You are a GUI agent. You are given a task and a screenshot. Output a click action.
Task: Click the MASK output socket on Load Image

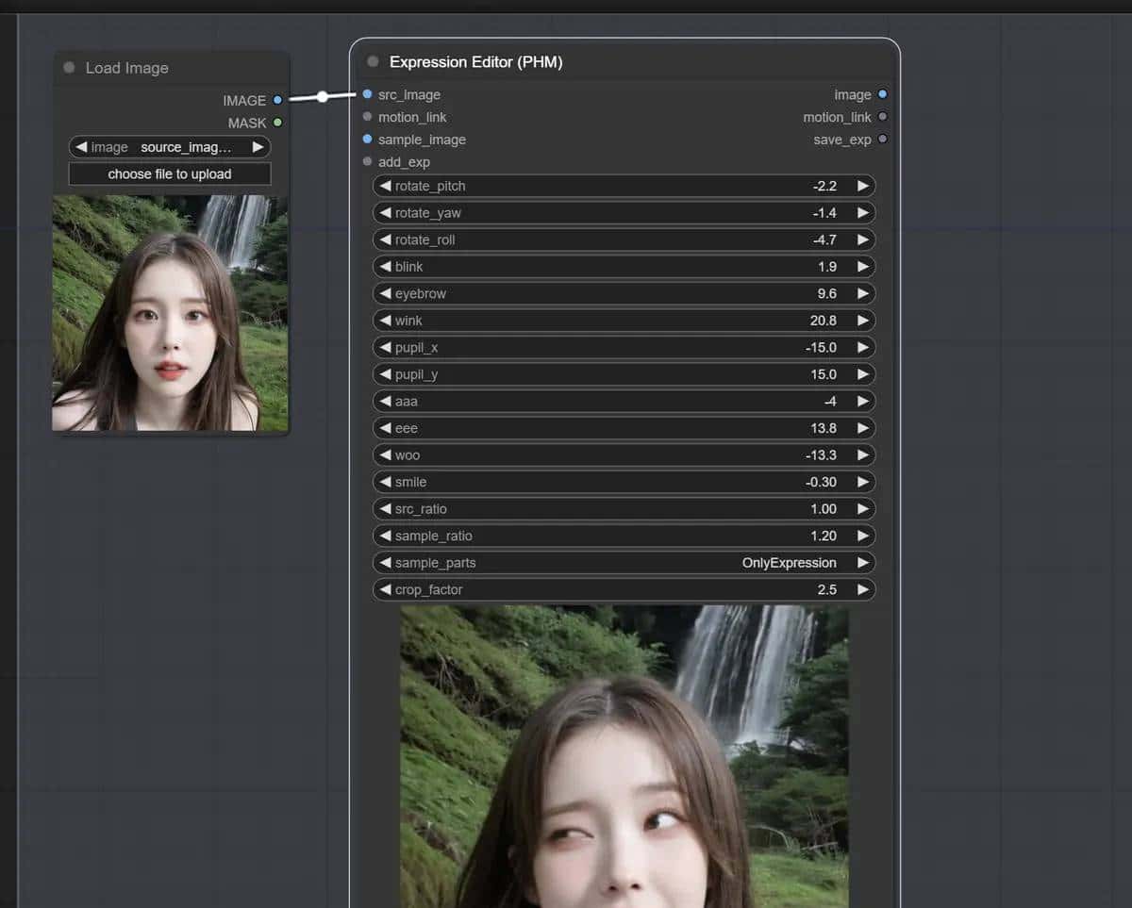coord(276,123)
